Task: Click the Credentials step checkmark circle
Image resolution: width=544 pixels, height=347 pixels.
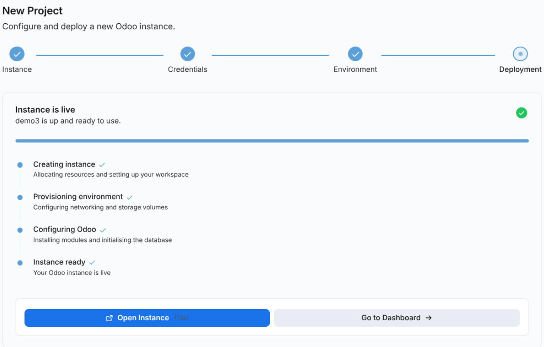Action: 188,54
